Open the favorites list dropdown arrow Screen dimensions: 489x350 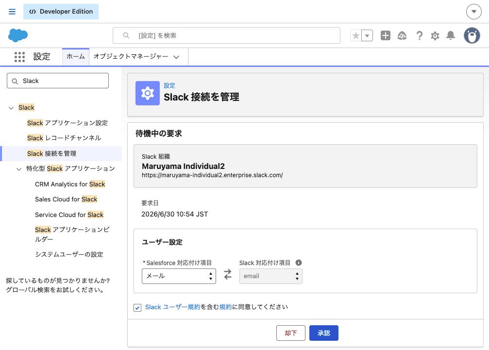tap(367, 35)
